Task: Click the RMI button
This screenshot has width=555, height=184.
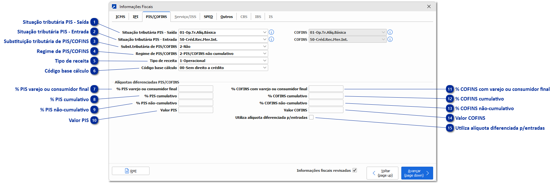Action: pos(131,171)
